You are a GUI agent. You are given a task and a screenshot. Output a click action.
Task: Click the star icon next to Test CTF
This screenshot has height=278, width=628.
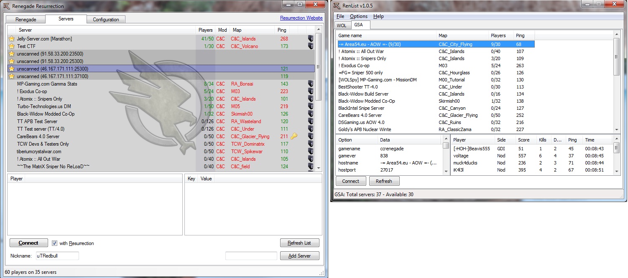point(12,46)
